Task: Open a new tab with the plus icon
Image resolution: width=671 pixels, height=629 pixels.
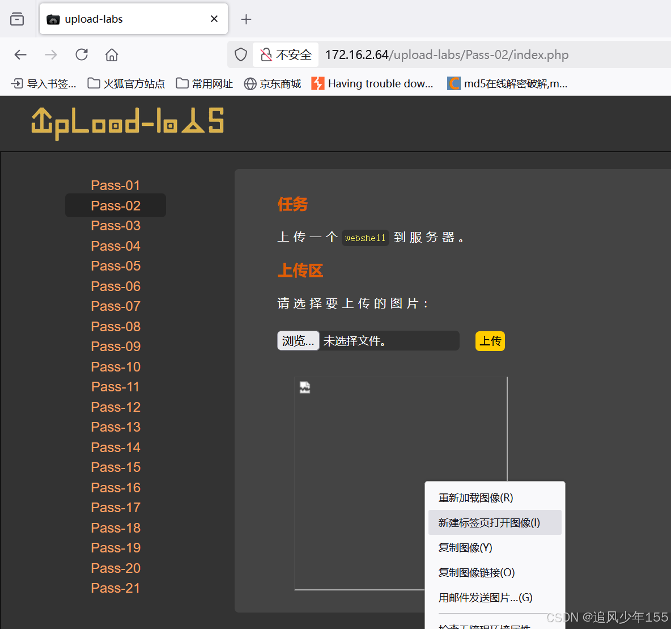Action: click(246, 19)
